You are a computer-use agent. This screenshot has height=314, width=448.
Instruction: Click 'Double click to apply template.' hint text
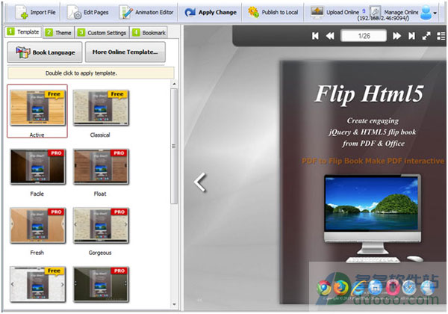[81, 73]
